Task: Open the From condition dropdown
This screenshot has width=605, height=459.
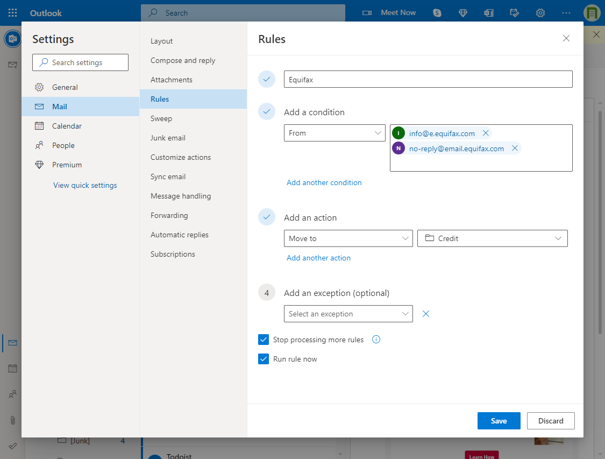Action: tap(334, 133)
